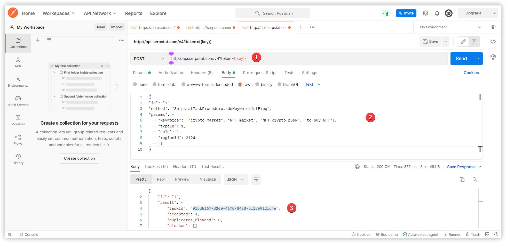Open the Save button dropdown arrow
Image resolution: width=506 pixels, height=243 pixels.
click(446, 42)
